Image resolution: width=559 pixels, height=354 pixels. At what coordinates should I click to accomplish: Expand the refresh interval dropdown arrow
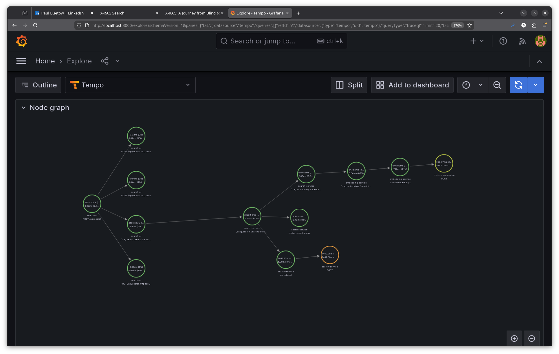(x=535, y=85)
